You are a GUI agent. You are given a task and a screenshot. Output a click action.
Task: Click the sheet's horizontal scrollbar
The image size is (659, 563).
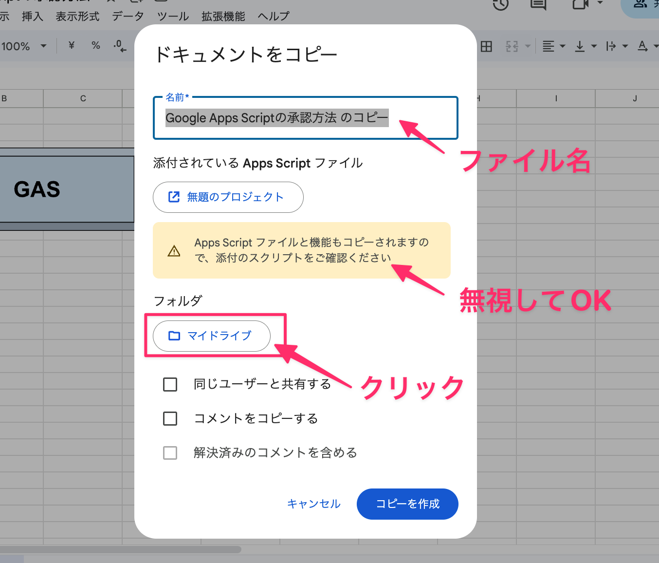(121, 549)
